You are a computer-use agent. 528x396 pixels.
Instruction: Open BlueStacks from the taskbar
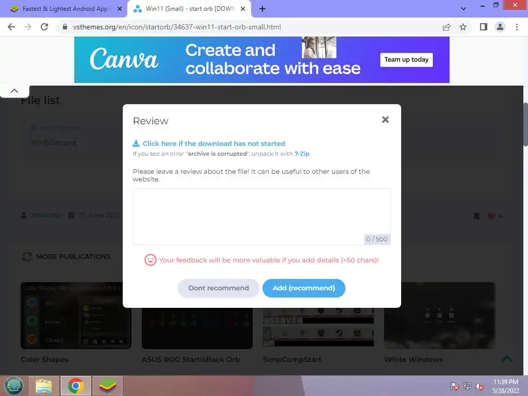tap(108, 386)
